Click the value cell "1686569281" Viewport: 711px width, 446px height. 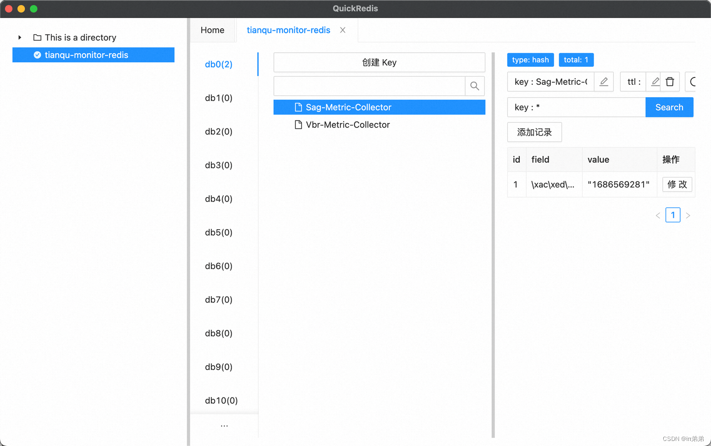click(620, 184)
